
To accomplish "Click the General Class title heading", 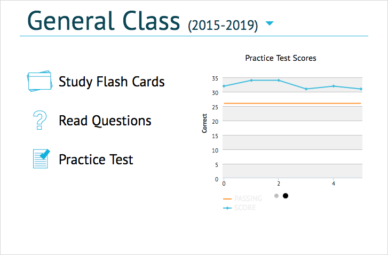I will 104,21.
